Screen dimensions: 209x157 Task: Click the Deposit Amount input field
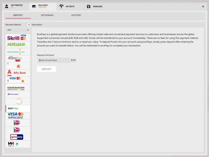coord(54,60)
